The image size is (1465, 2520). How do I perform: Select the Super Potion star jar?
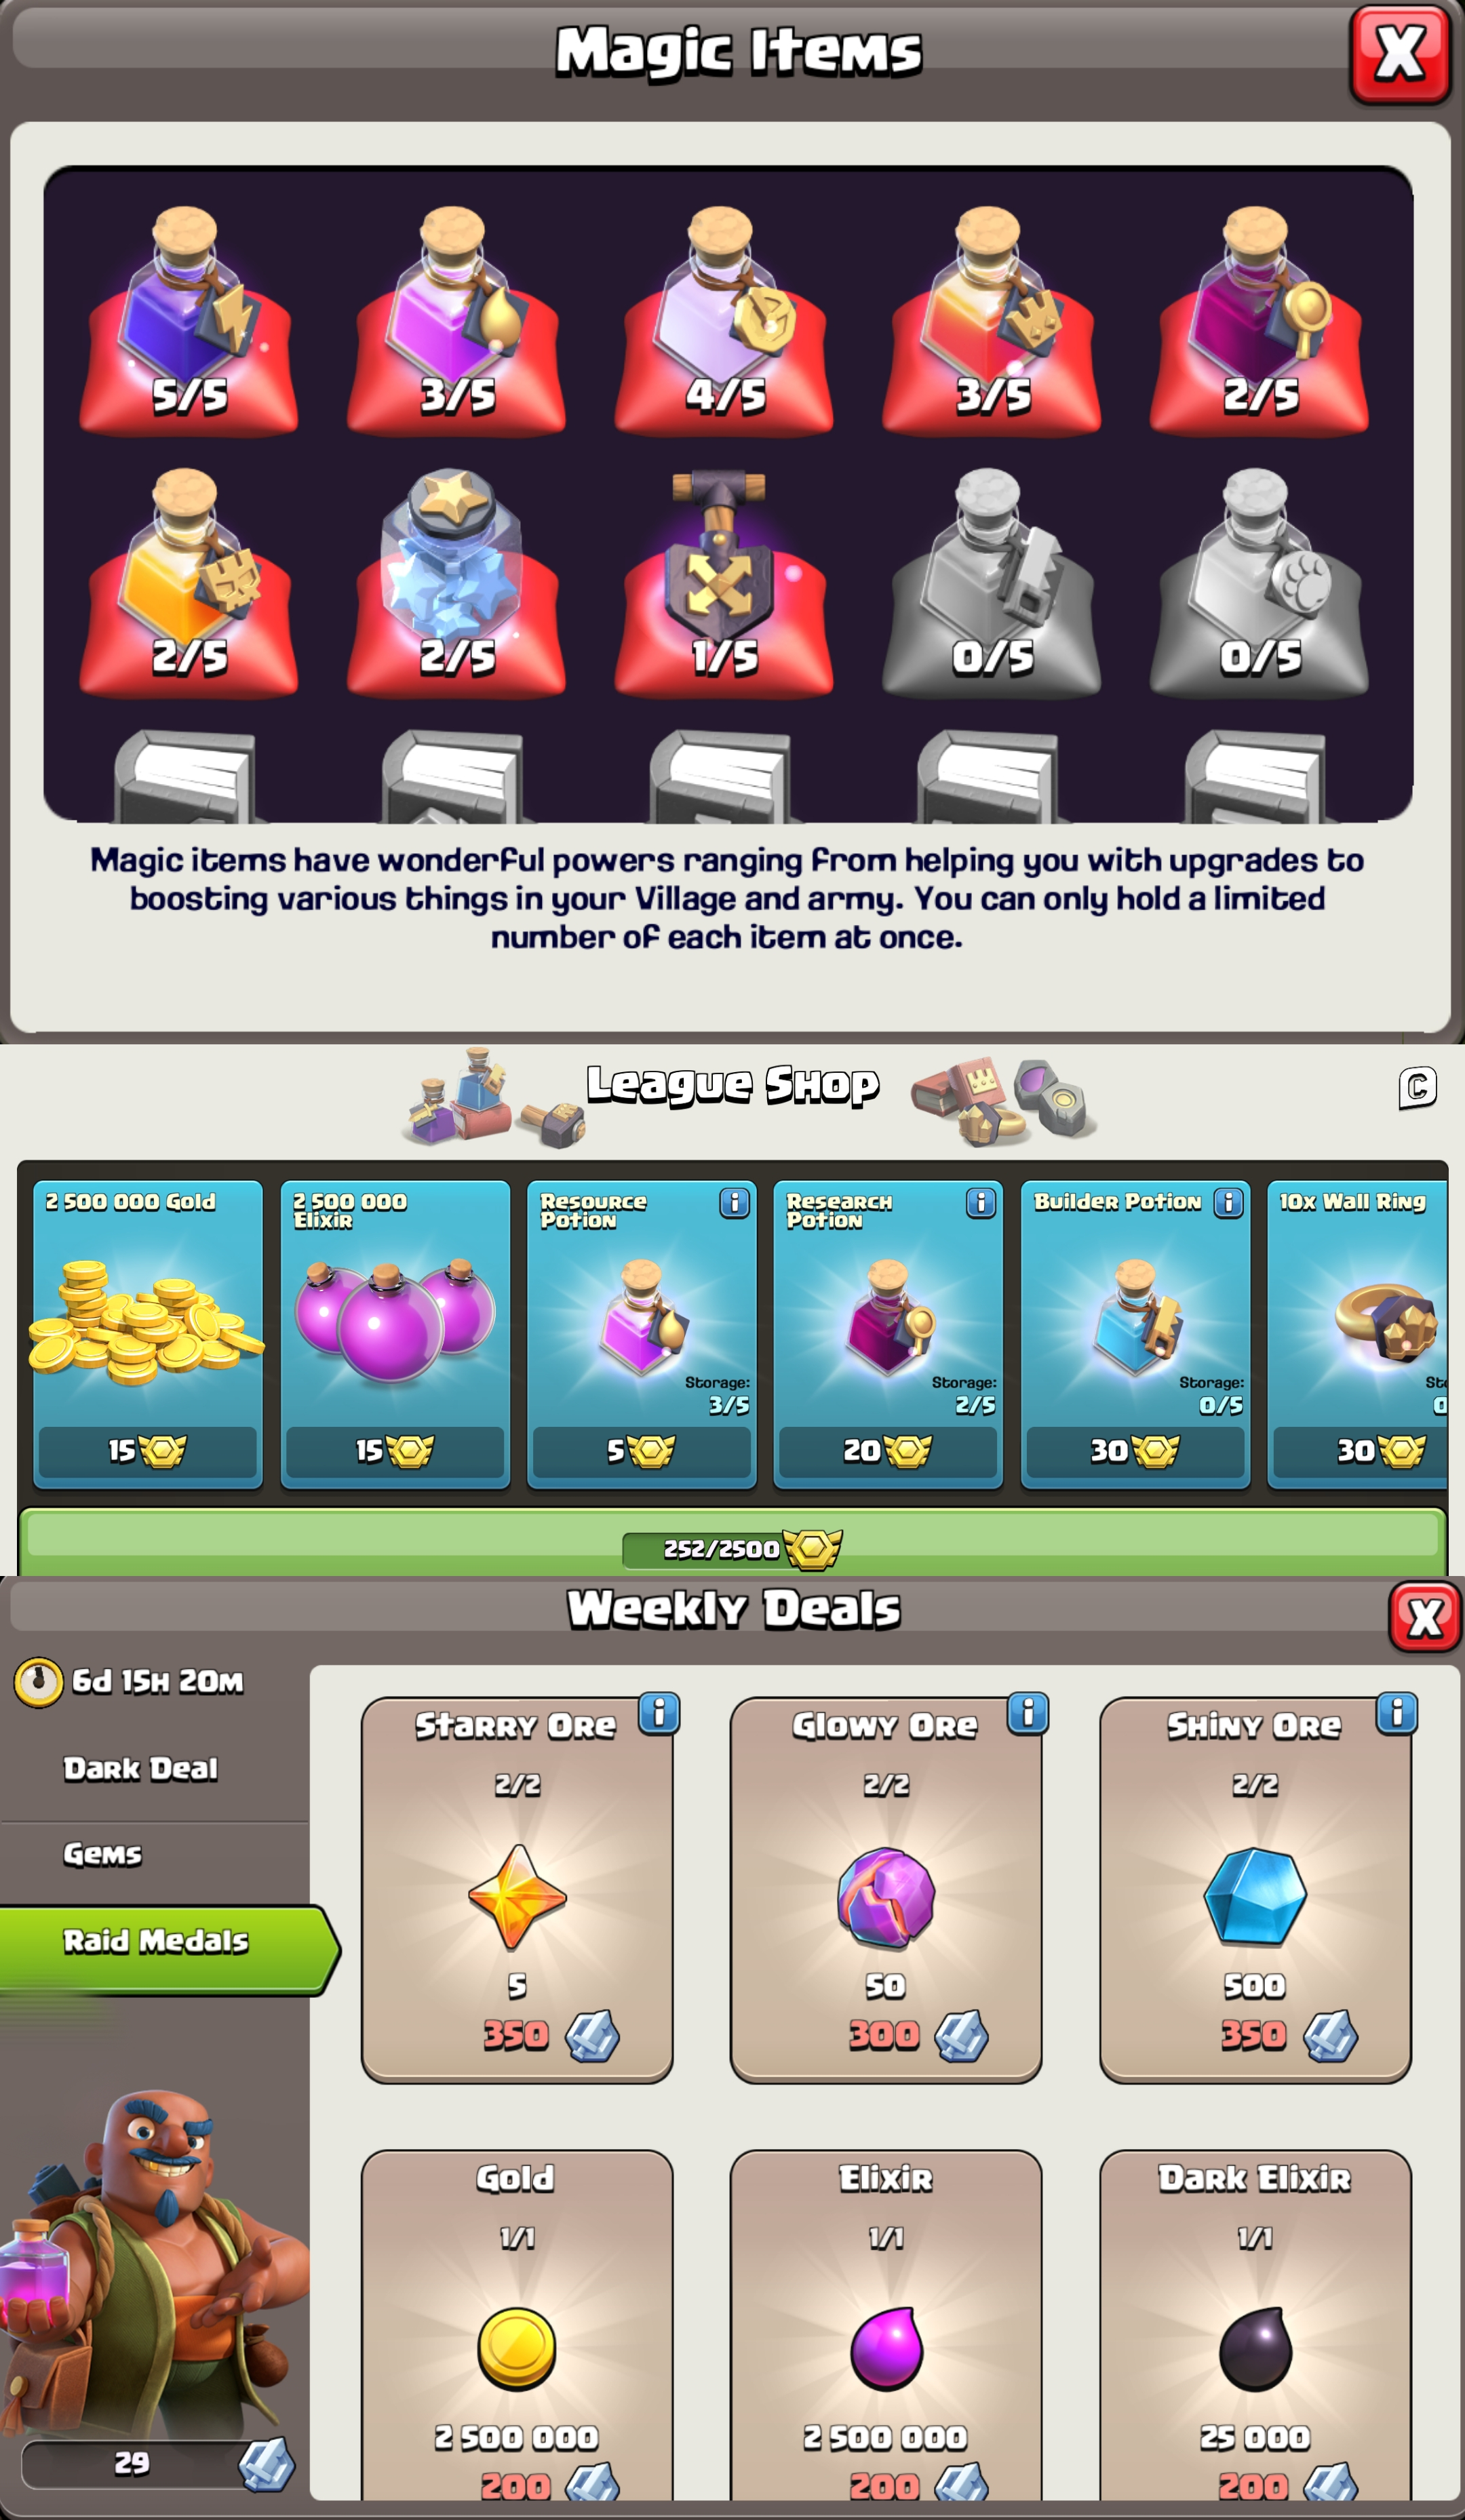coord(456,582)
